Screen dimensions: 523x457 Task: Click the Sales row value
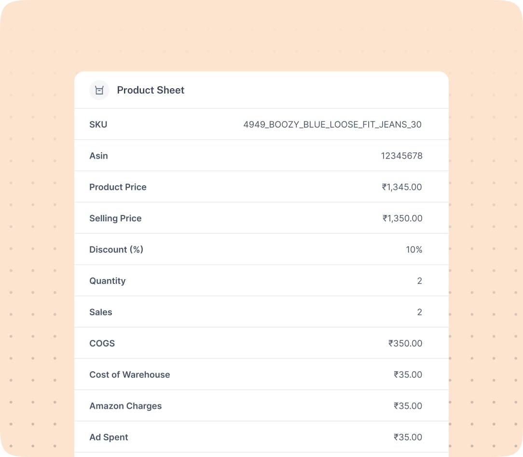[419, 312]
